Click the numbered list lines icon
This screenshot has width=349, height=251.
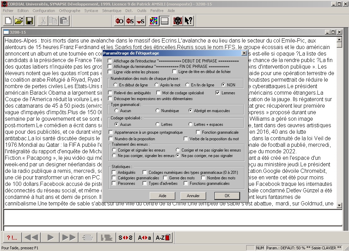coord(107,238)
